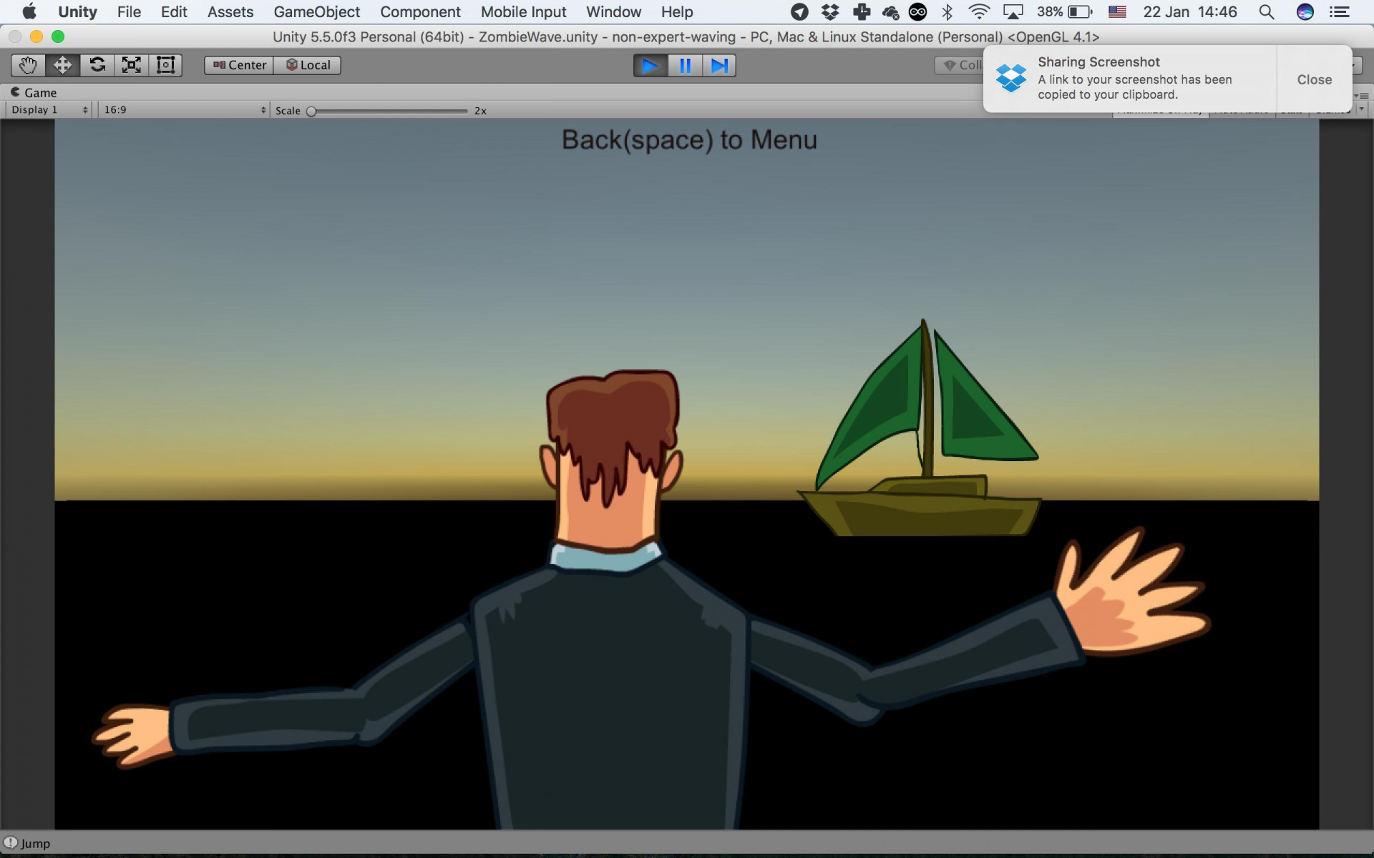The height and width of the screenshot is (858, 1374).
Task: Open the US flag input source menu
Action: point(1117,12)
